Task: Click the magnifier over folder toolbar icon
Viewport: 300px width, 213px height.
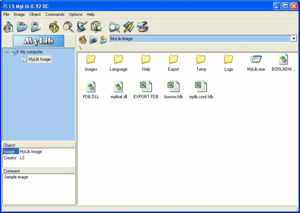Action: point(115,27)
